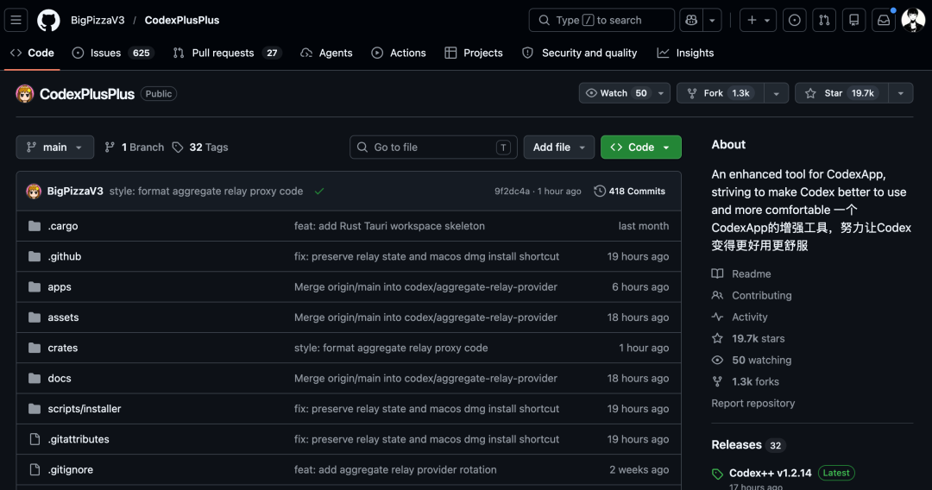The image size is (932, 490).
Task: Click the scripts/installer folder icon
Action: click(35, 409)
